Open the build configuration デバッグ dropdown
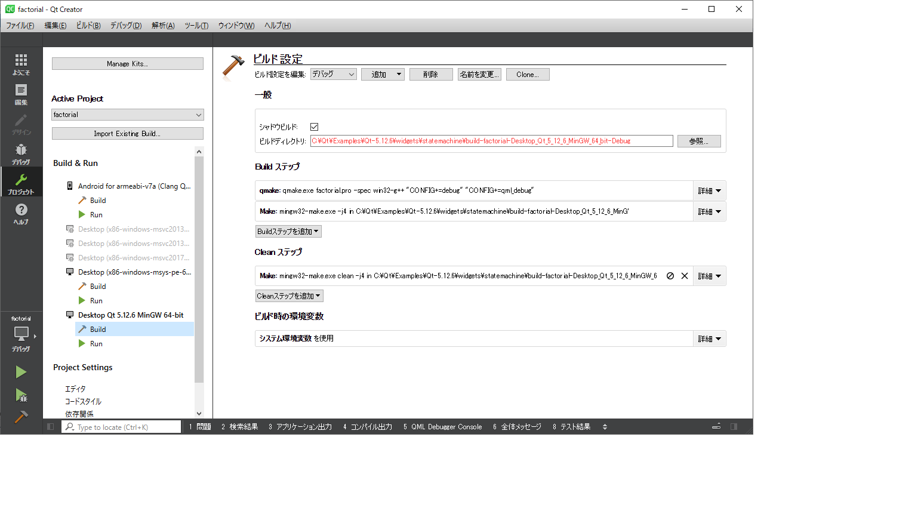 click(x=334, y=74)
